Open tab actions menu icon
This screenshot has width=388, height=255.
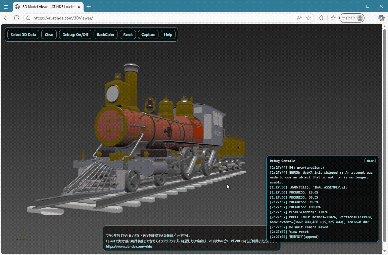coord(6,6)
